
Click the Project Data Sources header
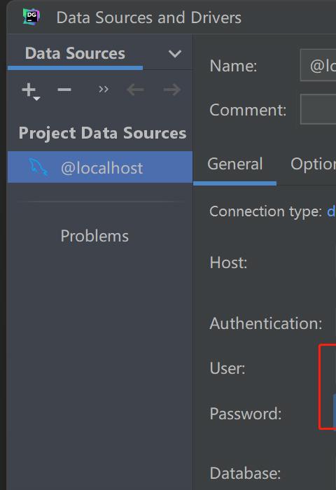pyautogui.click(x=102, y=133)
